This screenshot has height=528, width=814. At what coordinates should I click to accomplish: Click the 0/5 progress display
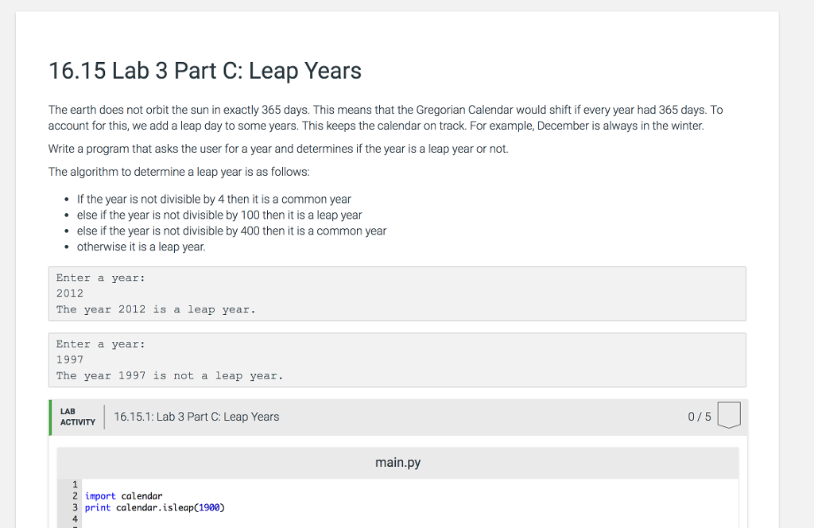pyautogui.click(x=700, y=416)
